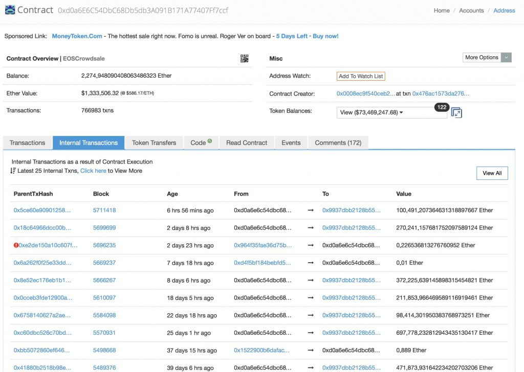Image resolution: width=524 pixels, height=372 pixels.
Task: Open To address in the 8 days 6 hrs row
Action: click(351, 280)
